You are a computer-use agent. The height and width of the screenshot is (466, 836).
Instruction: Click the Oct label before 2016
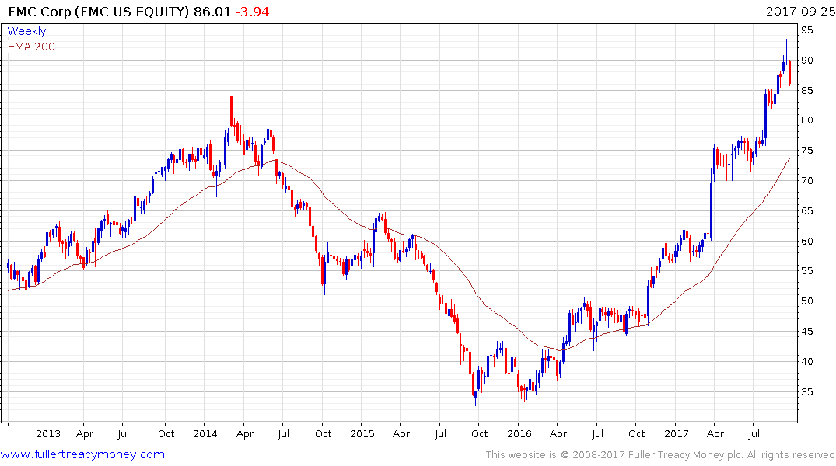(x=479, y=433)
